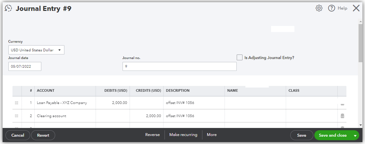
Task: Close the Journal Entry window
Action: coord(356,8)
